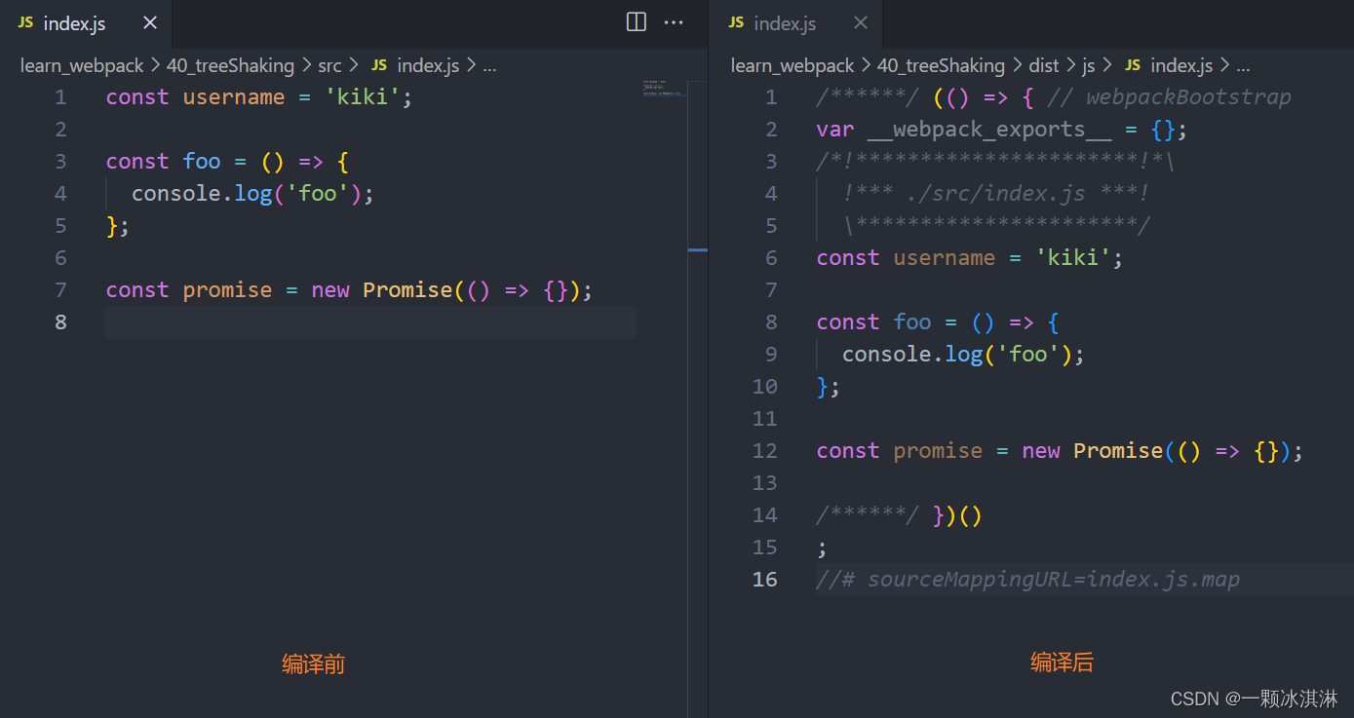Click 'new' keyword on right line 12
1354x718 pixels.
1041,450
